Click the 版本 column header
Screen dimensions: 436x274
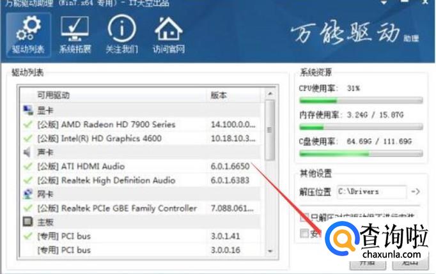click(x=234, y=95)
